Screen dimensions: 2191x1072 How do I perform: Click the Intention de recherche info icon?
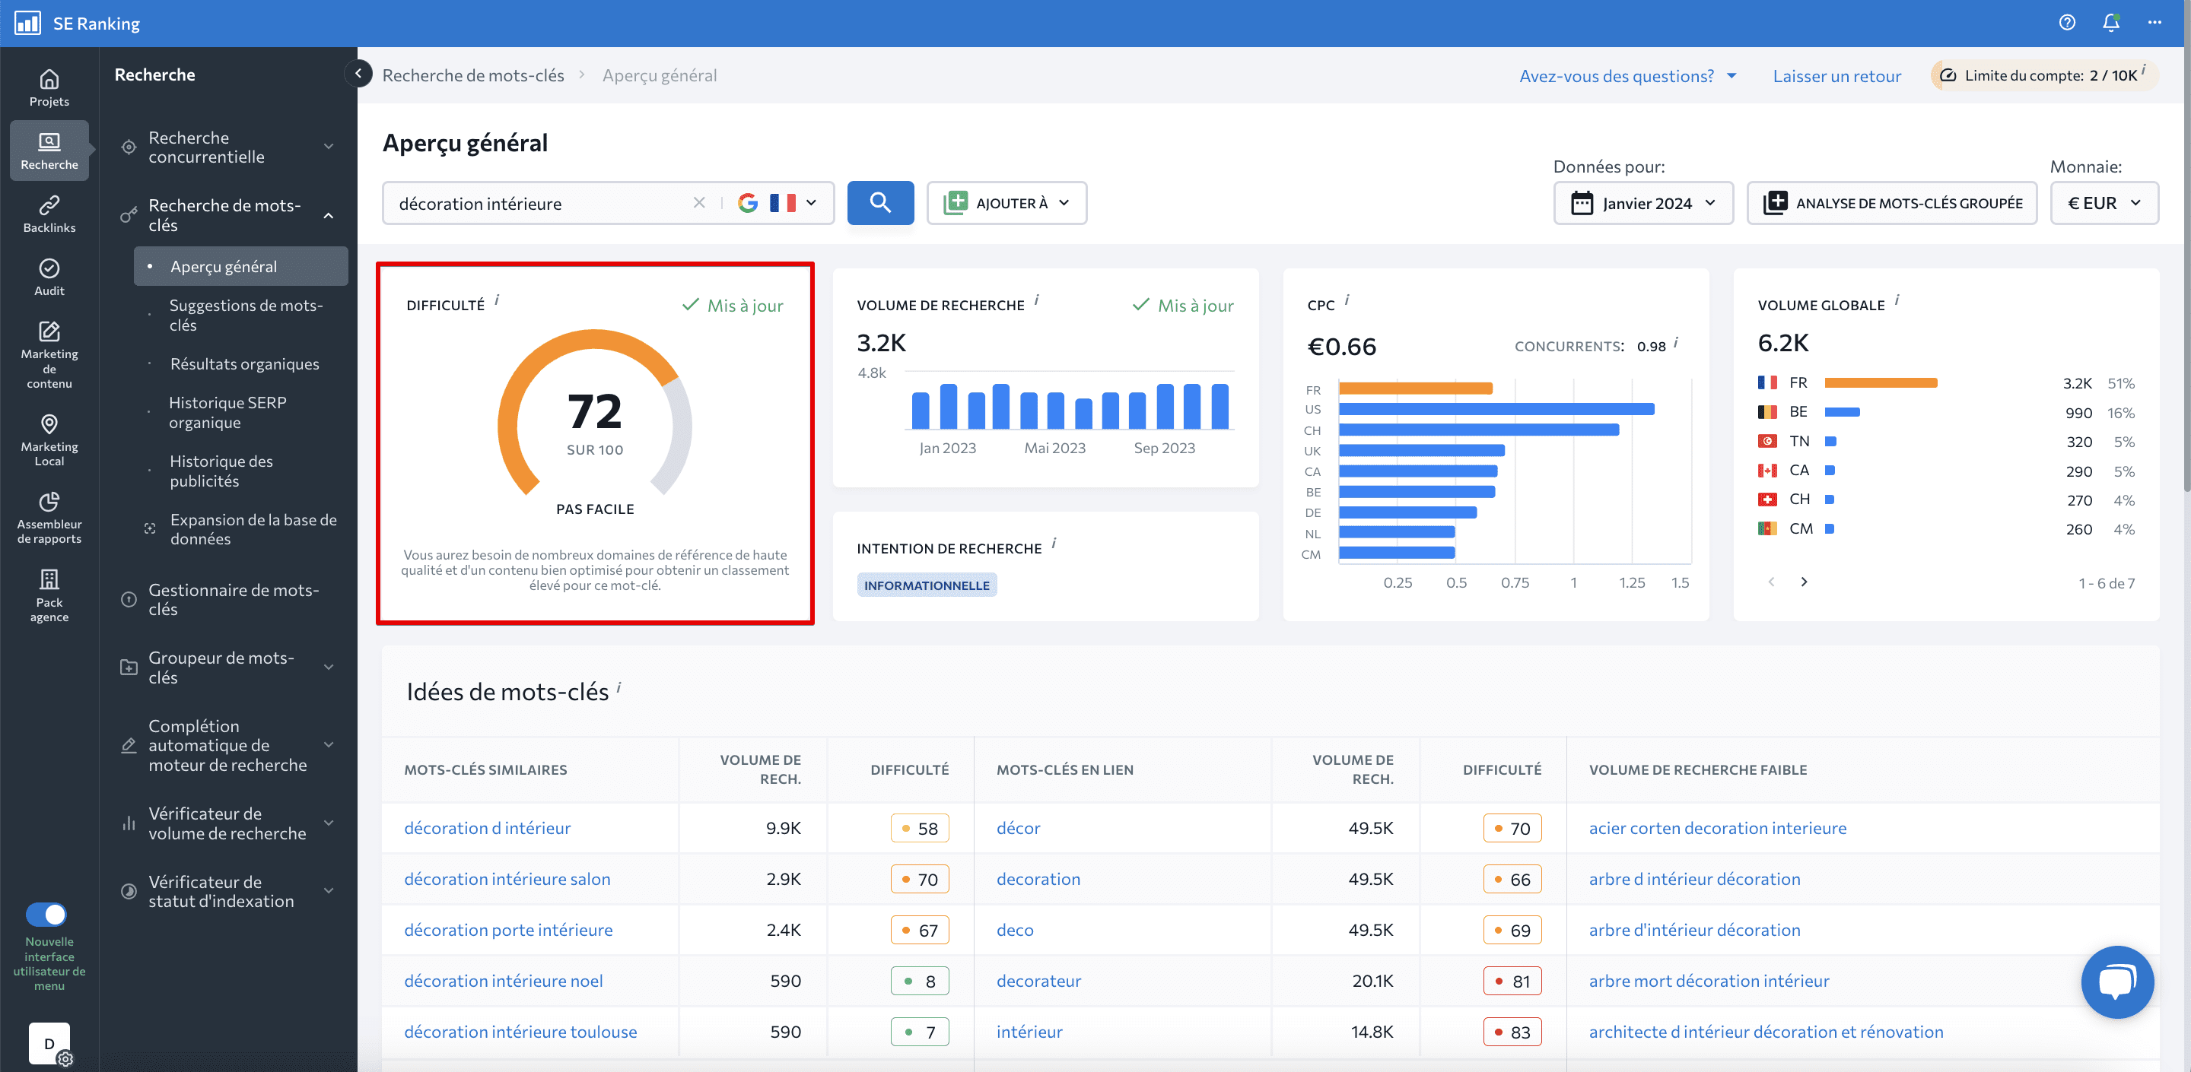click(x=1053, y=542)
